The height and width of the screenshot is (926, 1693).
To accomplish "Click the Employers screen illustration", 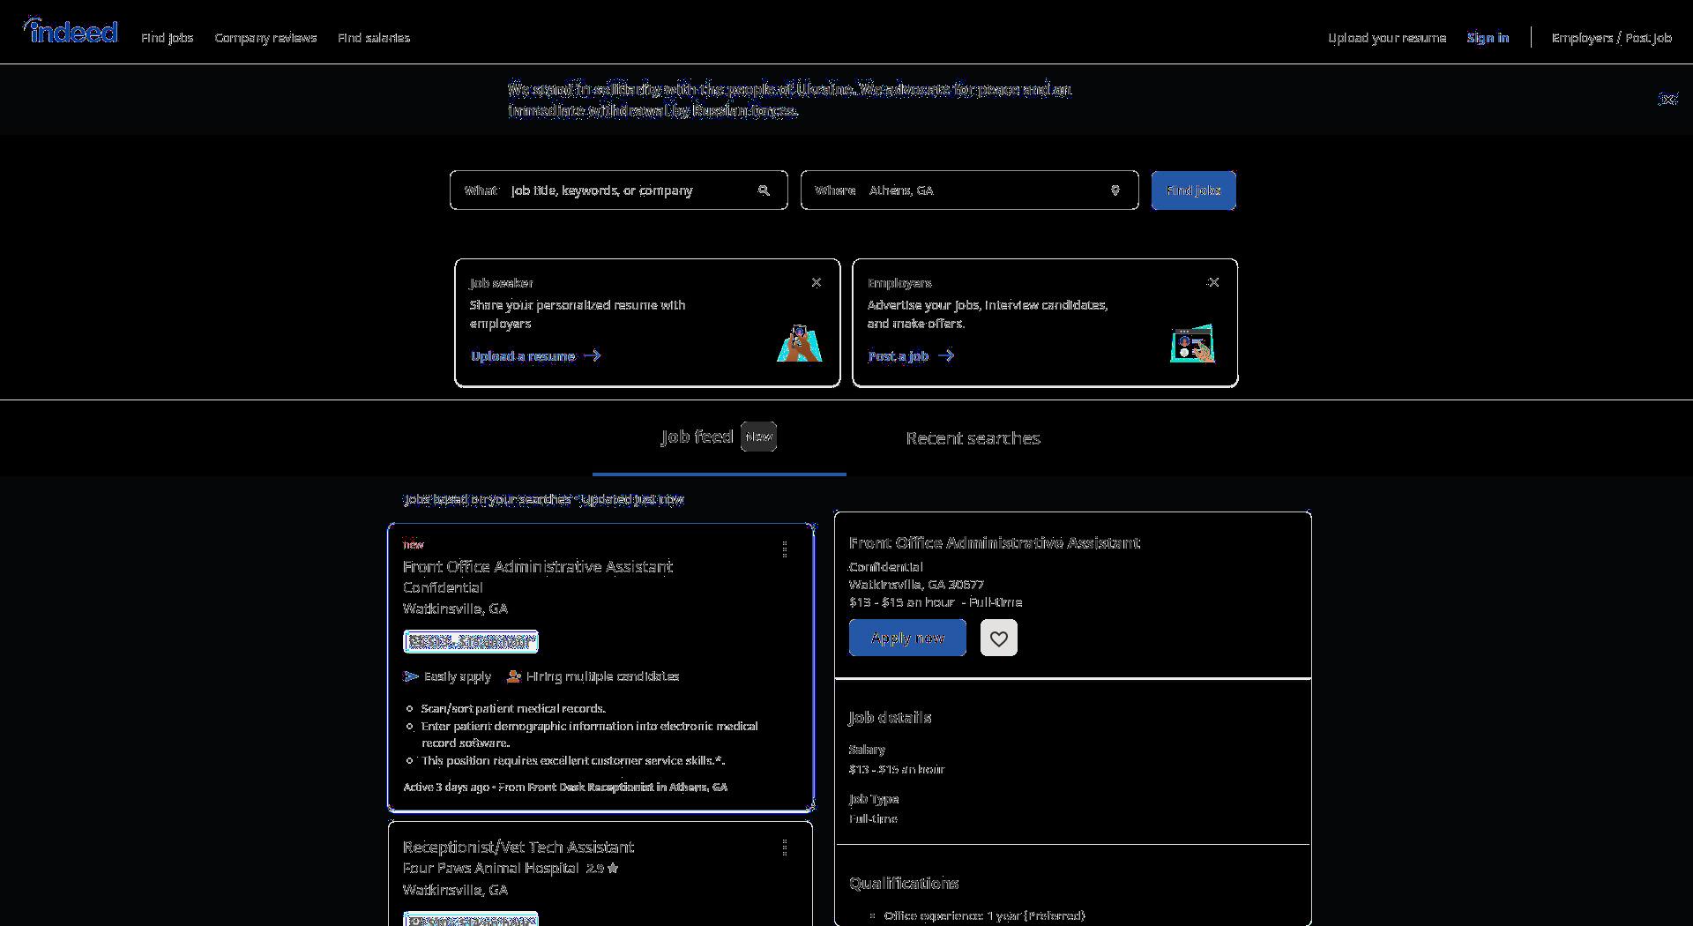I will pos(1193,343).
